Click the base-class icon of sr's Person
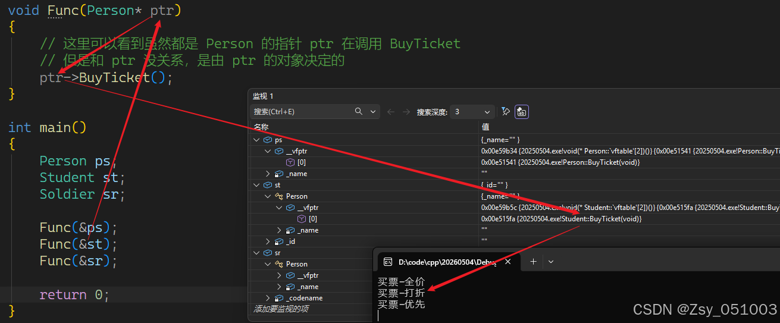The height and width of the screenshot is (323, 780). 279,264
